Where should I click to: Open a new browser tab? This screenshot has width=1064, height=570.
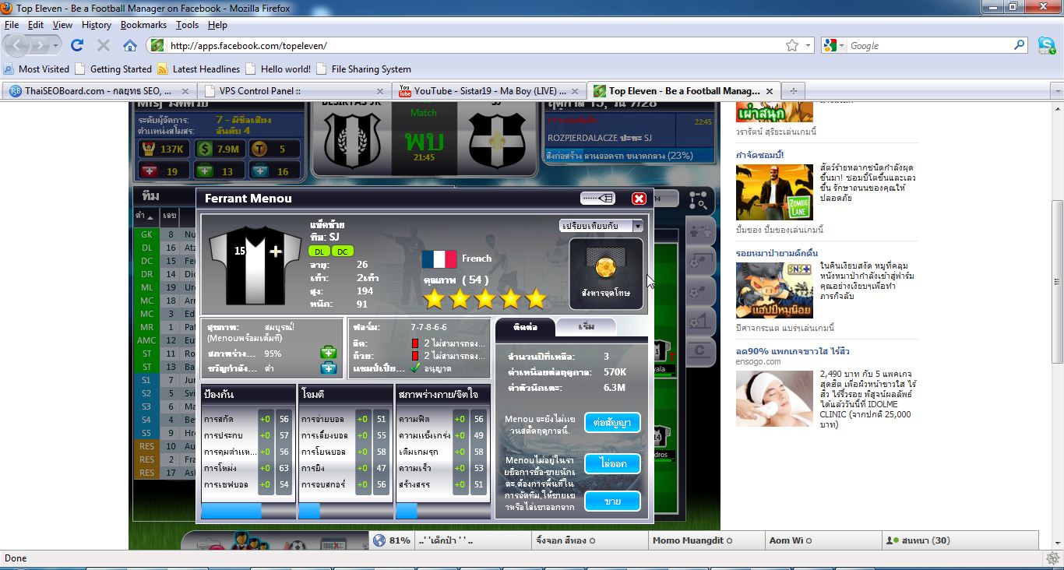tap(793, 91)
